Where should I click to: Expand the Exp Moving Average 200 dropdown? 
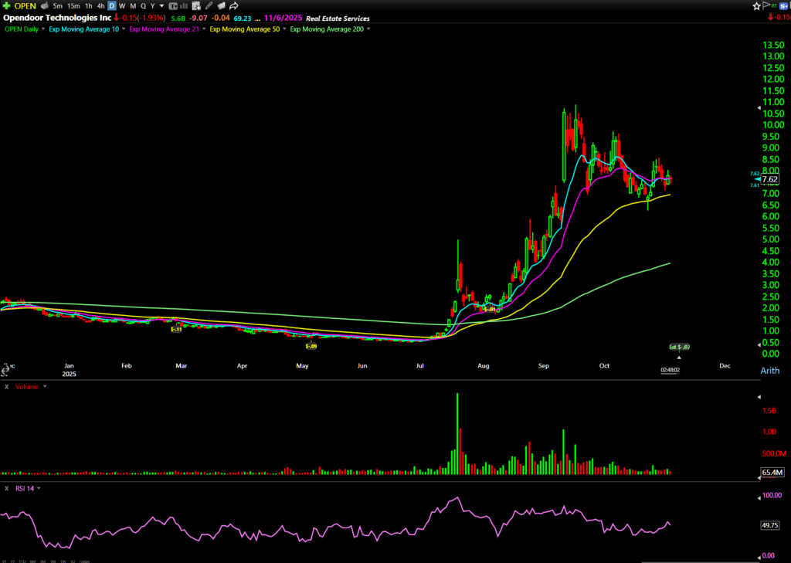[368, 29]
